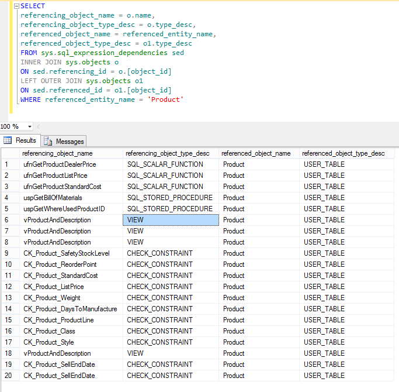Click the 'Product' string literal in query
Viewport: 399px width, 392px height.
point(165,99)
